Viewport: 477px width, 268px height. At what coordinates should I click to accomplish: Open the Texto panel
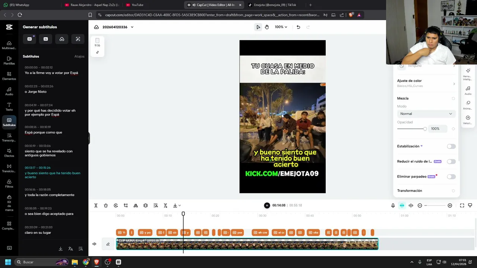[9, 107]
